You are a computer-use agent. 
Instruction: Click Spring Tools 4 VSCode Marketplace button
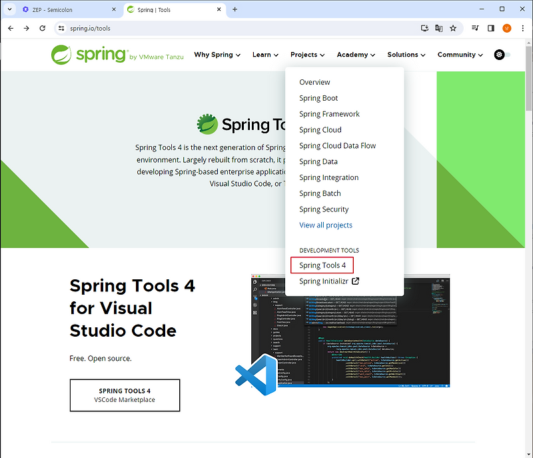(125, 395)
